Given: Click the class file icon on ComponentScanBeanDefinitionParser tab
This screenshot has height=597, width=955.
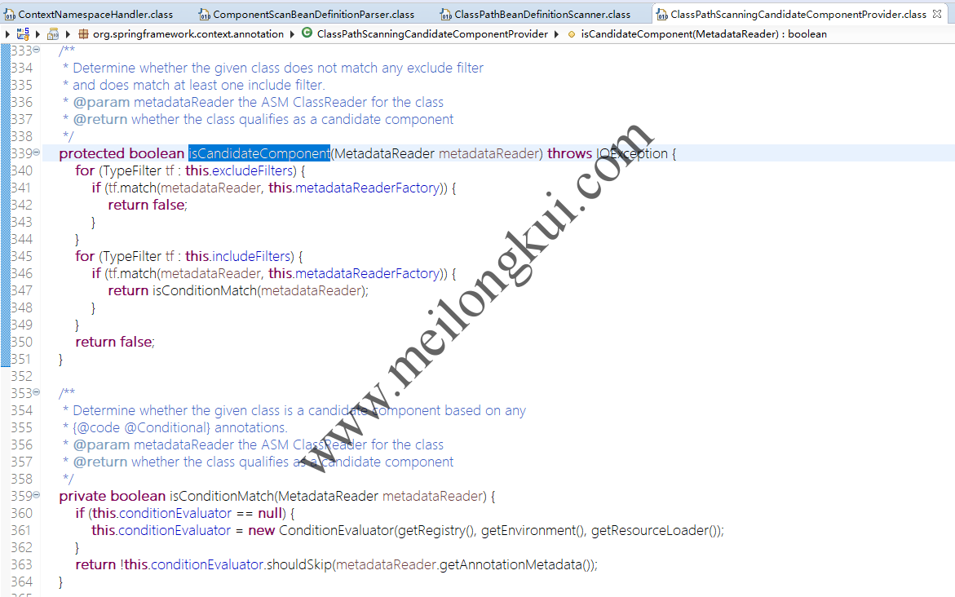Looking at the screenshot, I should pos(204,15).
